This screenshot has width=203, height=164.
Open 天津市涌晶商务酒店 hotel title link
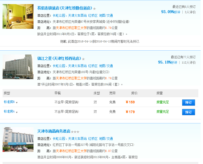[x=54, y=131]
